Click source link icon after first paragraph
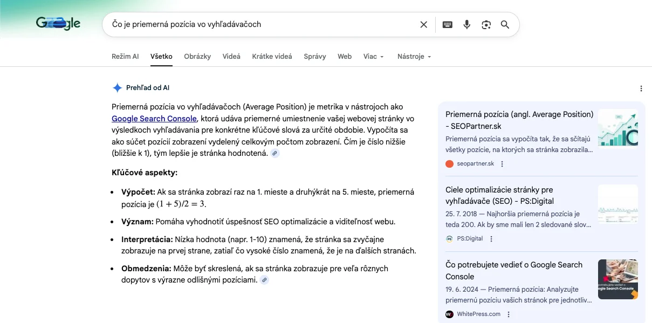The image size is (652, 323). (x=275, y=154)
